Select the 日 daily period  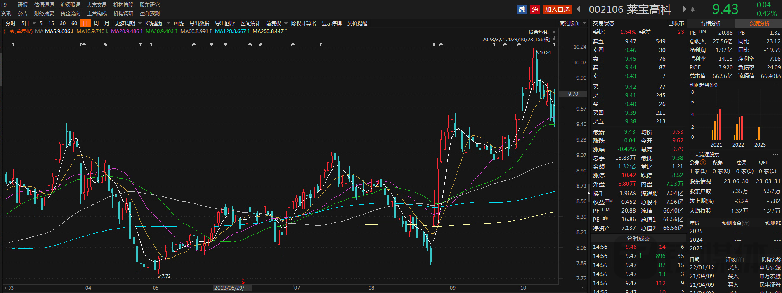point(85,24)
